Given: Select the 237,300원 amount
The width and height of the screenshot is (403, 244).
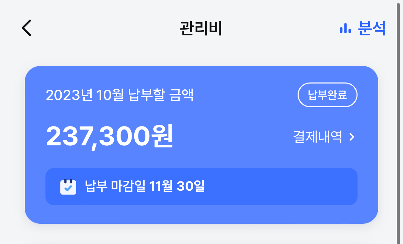Looking at the screenshot, I should click(109, 136).
